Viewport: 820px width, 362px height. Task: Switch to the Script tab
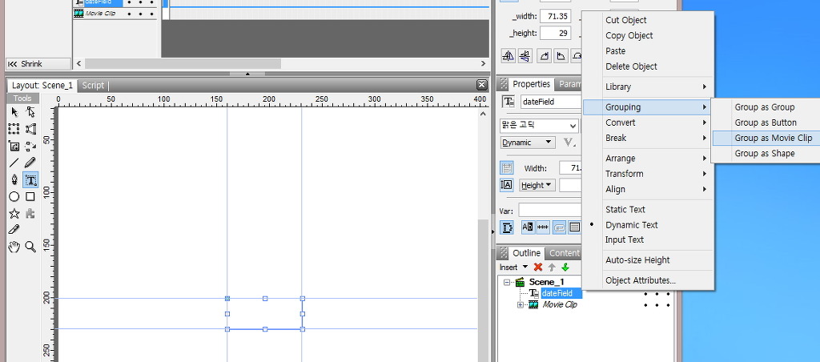[93, 85]
